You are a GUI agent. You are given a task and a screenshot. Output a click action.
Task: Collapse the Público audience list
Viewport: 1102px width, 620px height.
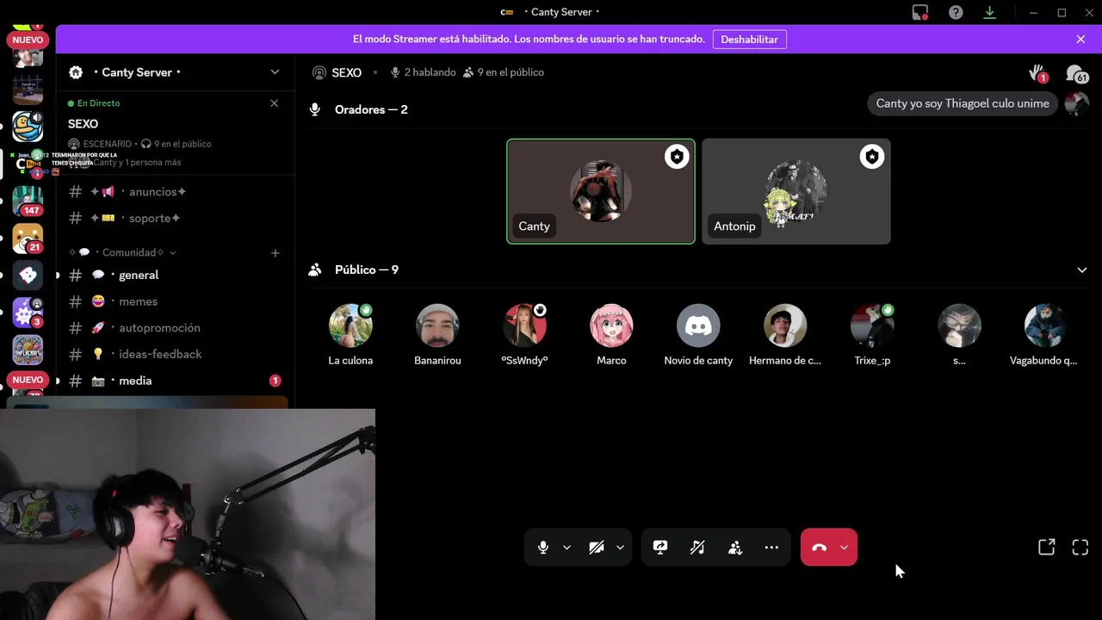pyautogui.click(x=1082, y=270)
